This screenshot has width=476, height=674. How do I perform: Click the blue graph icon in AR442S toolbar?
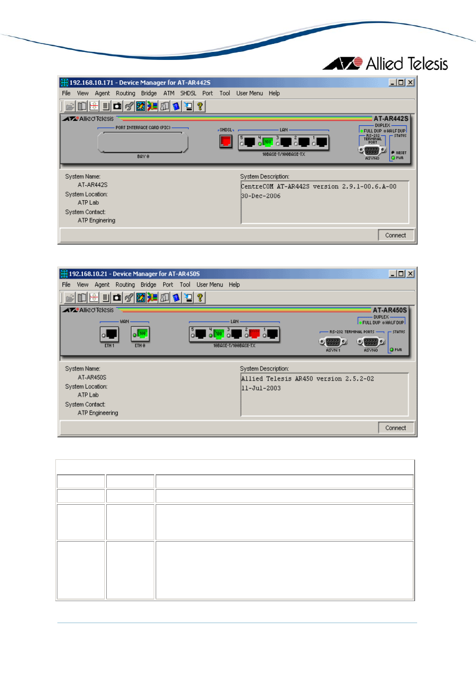click(141, 106)
